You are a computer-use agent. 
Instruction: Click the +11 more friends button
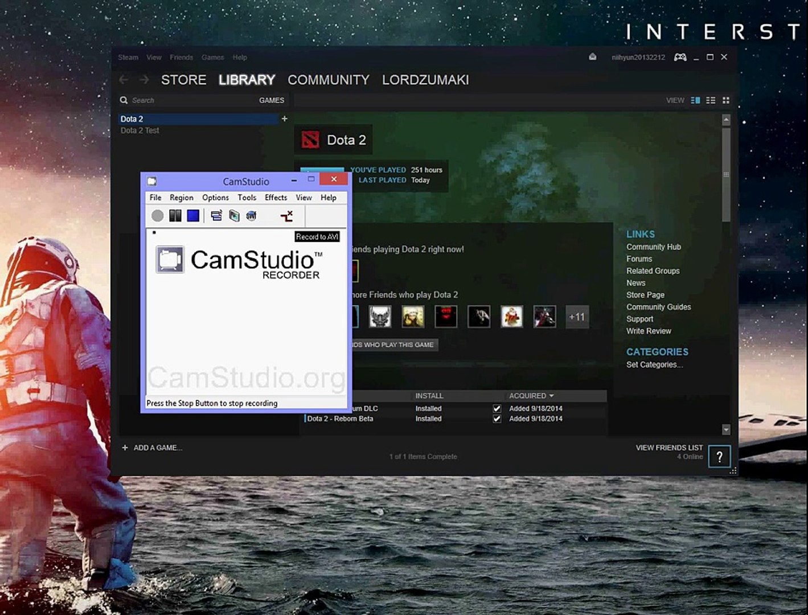coord(577,317)
